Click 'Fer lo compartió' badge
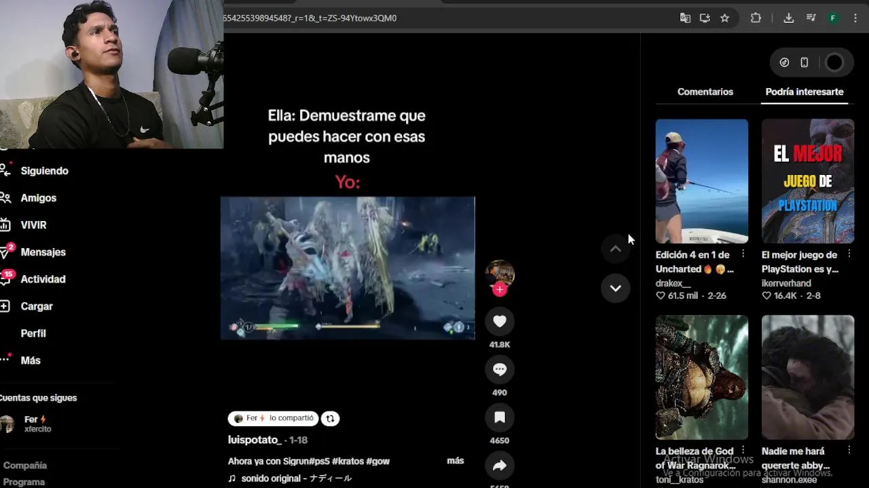Image resolution: width=869 pixels, height=488 pixels. (273, 419)
